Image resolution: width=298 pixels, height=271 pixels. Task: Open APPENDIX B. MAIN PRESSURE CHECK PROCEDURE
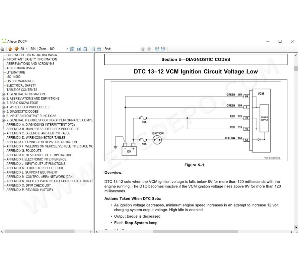43,129
